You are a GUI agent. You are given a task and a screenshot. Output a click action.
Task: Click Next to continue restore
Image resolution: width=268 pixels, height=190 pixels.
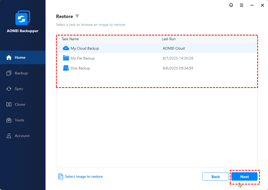click(244, 177)
